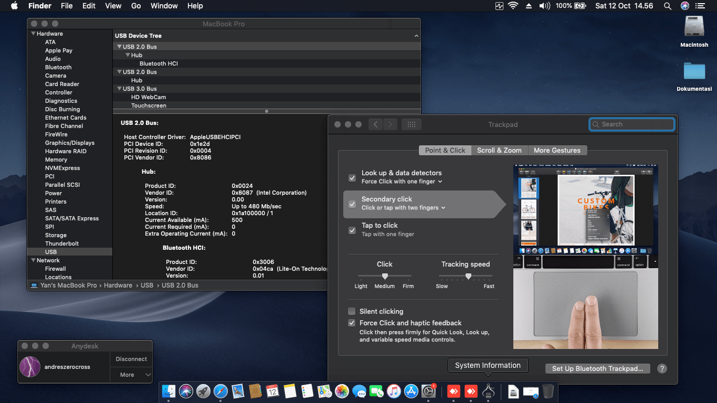Screen dimensions: 717x403
Task: Click the Tracking speed slider knob
Action: pos(468,276)
